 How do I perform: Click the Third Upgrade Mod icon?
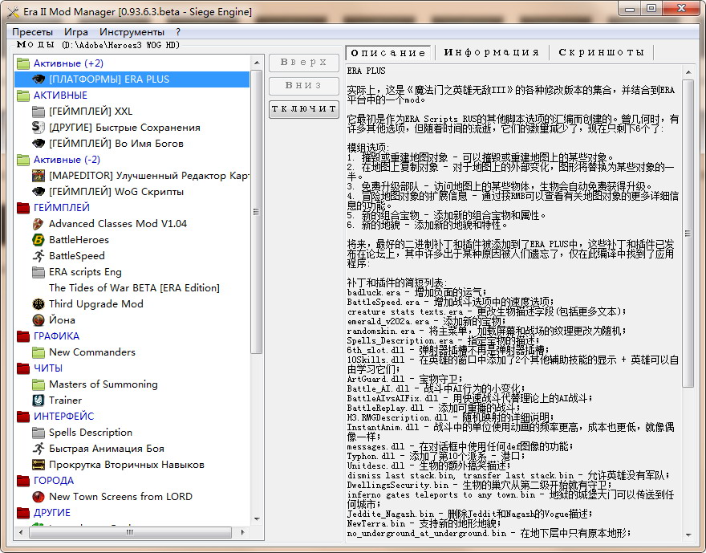click(39, 304)
